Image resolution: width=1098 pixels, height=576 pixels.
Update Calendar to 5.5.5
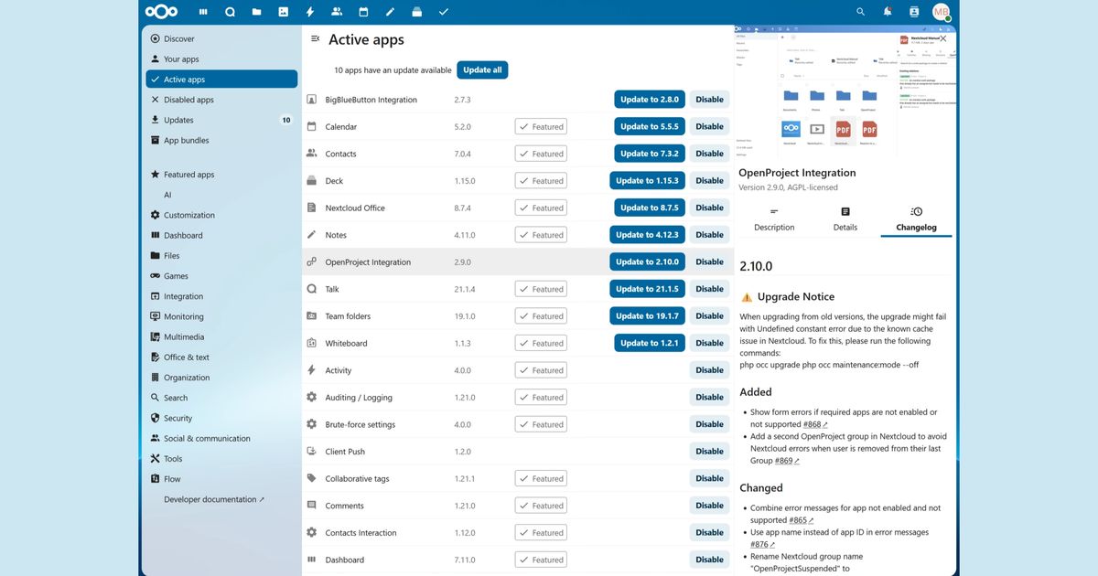coord(650,126)
